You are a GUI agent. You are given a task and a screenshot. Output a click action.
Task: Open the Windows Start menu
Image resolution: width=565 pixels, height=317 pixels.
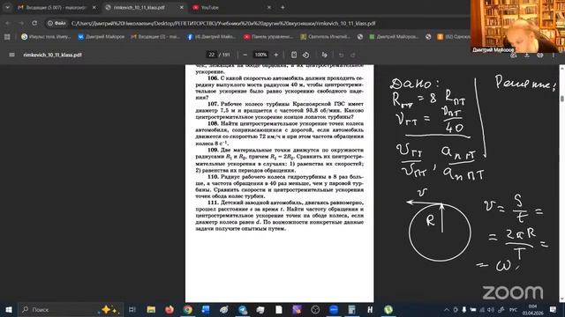(x=9, y=309)
